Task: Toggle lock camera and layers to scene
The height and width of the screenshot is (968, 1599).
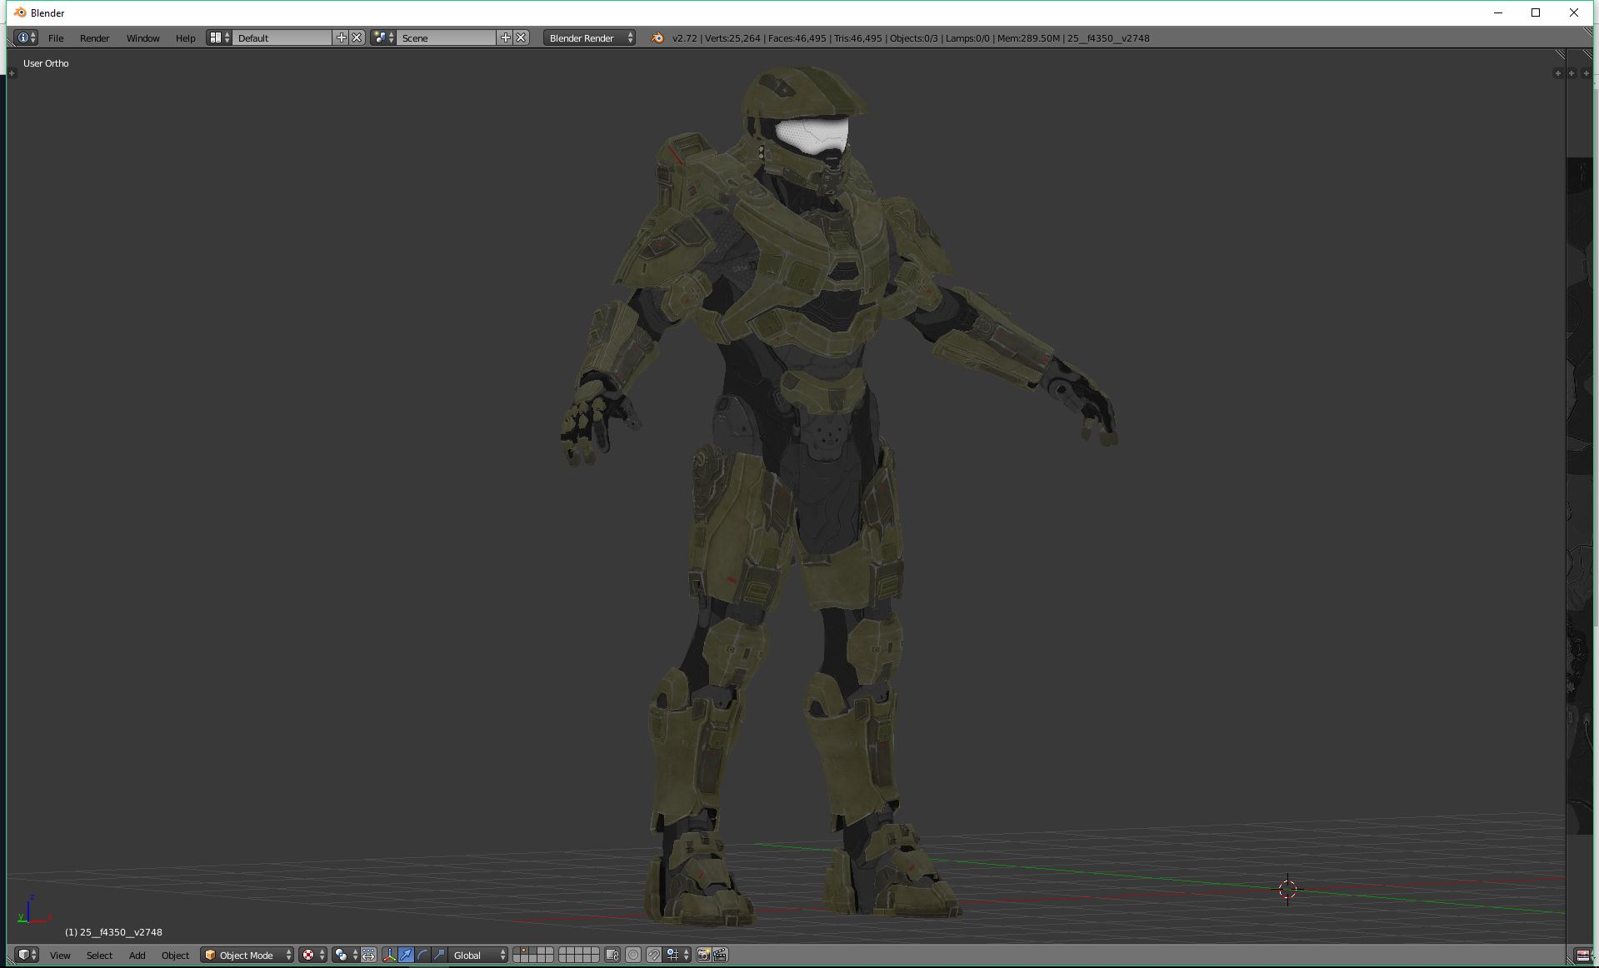Action: point(612,955)
